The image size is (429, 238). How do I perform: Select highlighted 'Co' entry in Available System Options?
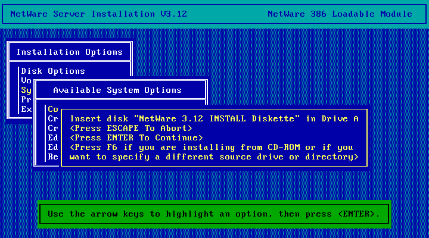(53, 109)
